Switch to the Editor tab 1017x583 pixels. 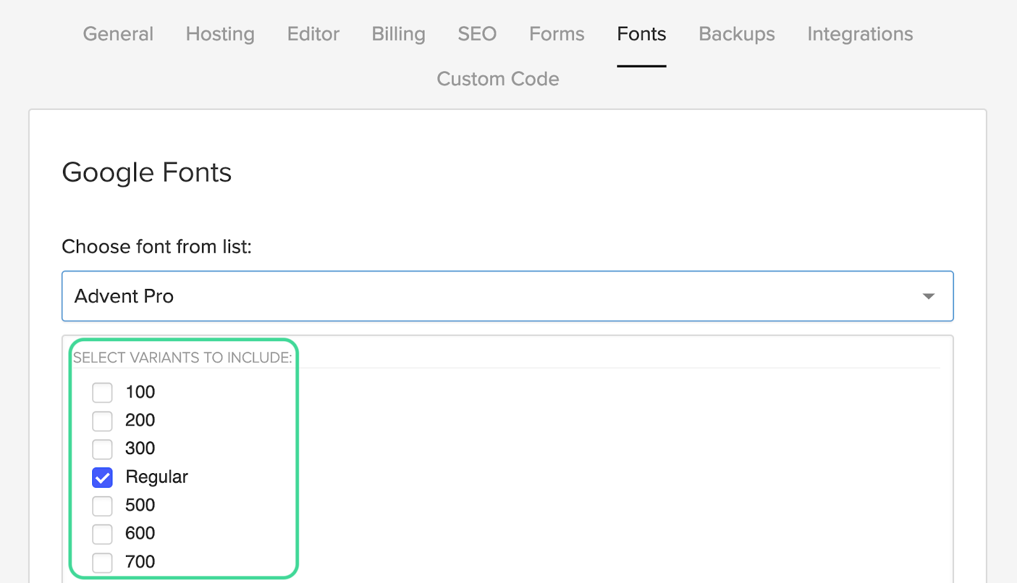pos(313,34)
